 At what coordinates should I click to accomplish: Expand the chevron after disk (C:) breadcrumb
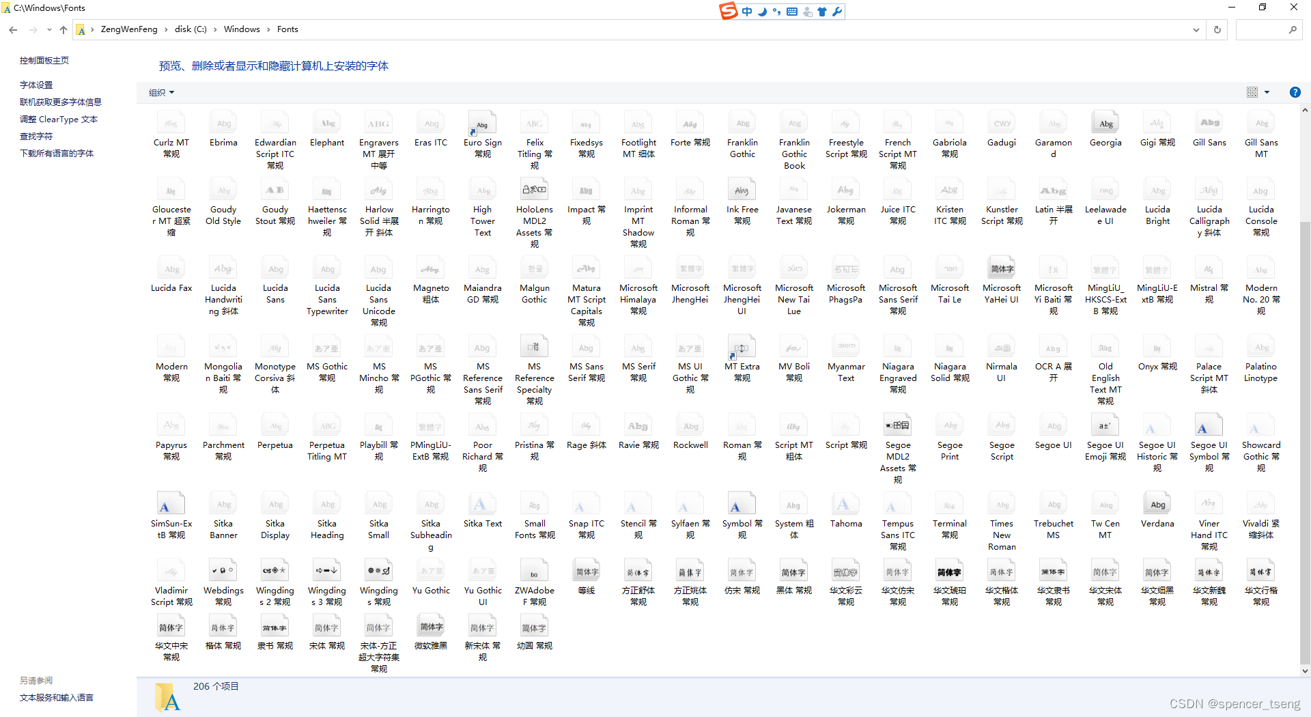click(215, 29)
